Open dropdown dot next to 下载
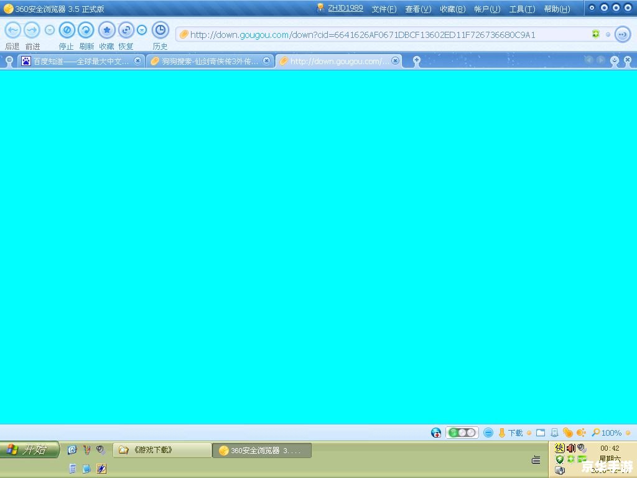The width and height of the screenshot is (637, 478). (x=529, y=433)
